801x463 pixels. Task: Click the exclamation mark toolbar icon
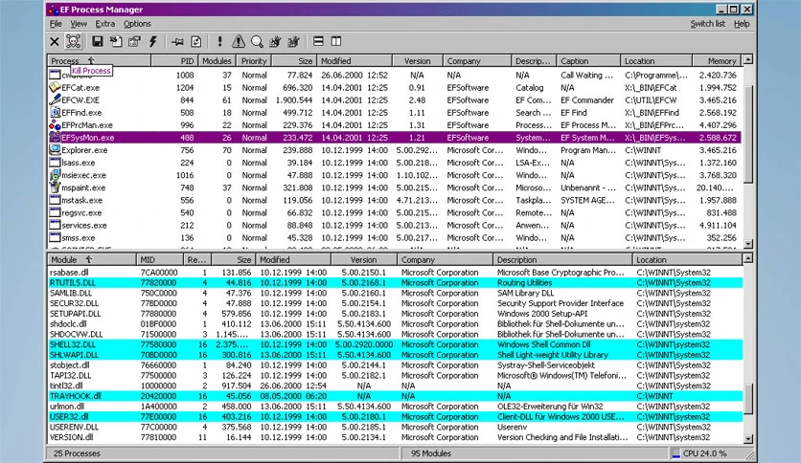point(219,42)
